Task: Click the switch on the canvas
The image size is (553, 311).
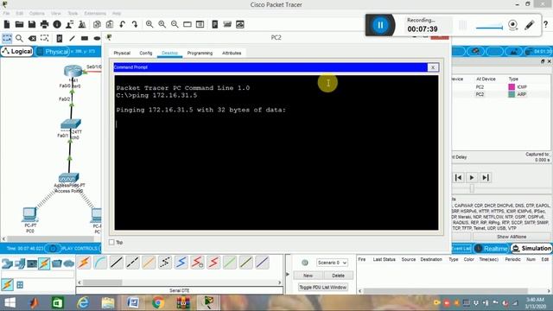Action: point(71,124)
